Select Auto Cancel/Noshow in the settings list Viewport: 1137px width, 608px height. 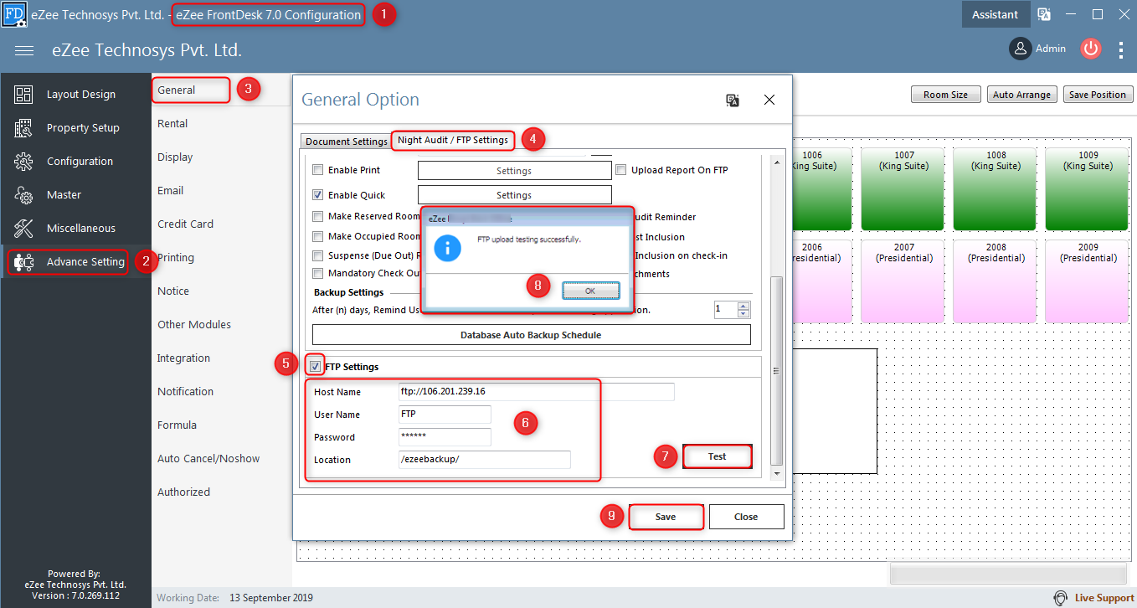208,459
